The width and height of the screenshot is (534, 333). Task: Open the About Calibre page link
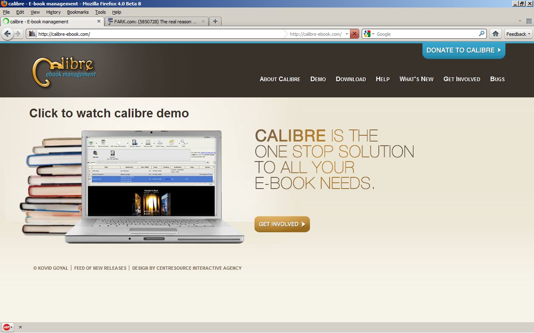[x=280, y=79]
